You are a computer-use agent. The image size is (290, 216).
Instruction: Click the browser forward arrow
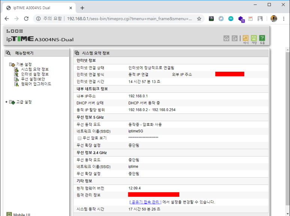17,18
